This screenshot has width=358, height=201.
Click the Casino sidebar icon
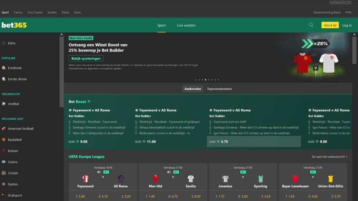[x=4, y=162]
